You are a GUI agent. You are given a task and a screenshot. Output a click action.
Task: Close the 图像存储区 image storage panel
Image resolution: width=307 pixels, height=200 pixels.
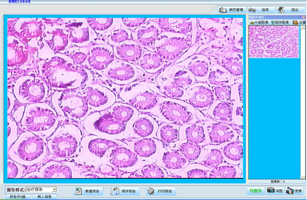(x=303, y=17)
